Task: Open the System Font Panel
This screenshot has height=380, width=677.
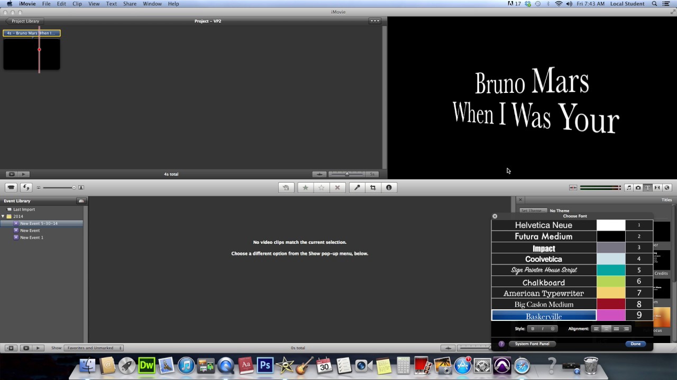Action: point(532,344)
